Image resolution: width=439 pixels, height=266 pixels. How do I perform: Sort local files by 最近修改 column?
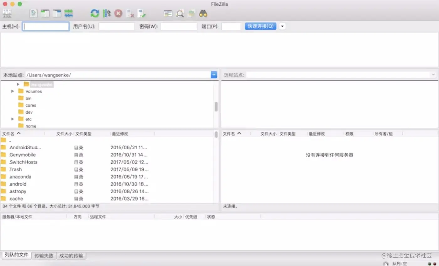pyautogui.click(x=133, y=134)
